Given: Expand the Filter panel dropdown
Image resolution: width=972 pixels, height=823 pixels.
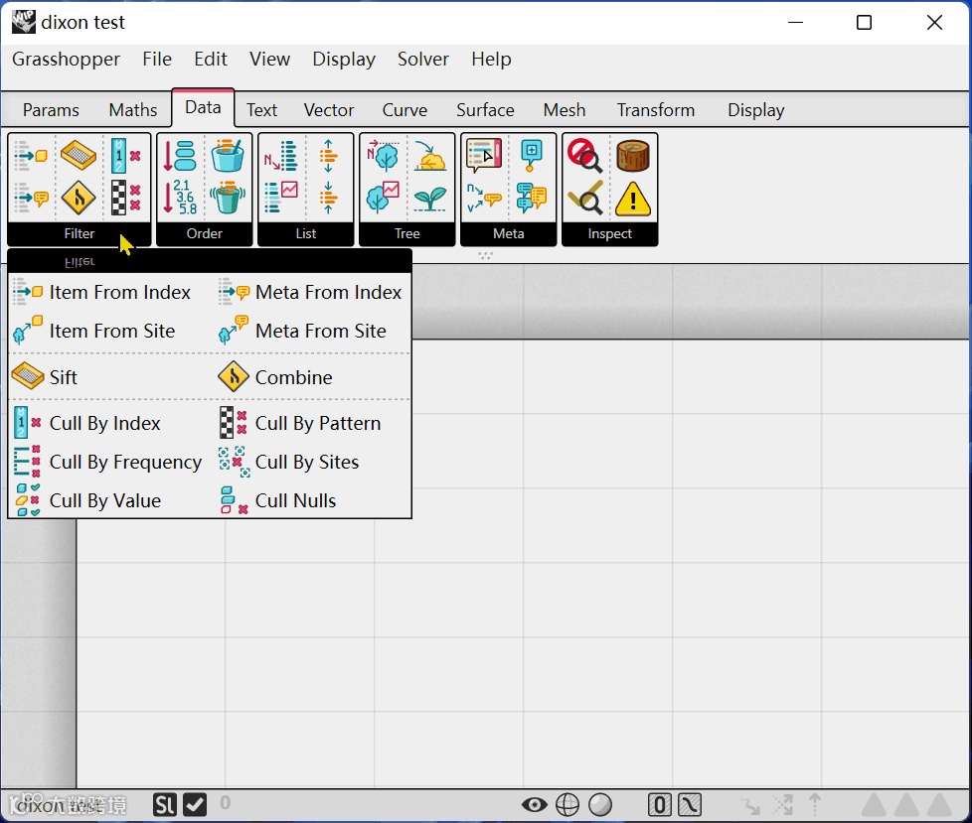Looking at the screenshot, I should click(x=80, y=234).
